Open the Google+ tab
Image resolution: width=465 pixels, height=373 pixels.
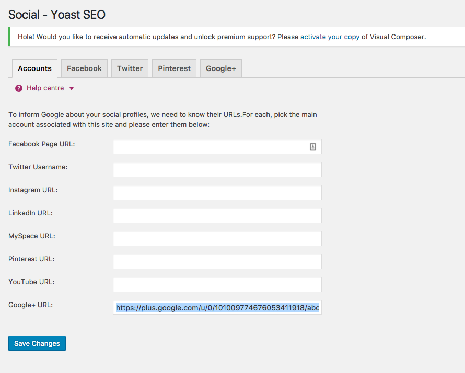[x=221, y=68]
